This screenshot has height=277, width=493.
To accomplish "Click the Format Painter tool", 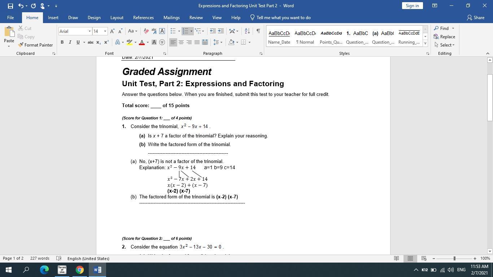I will (35, 45).
